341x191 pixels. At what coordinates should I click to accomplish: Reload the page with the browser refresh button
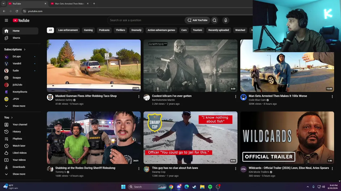[17, 11]
